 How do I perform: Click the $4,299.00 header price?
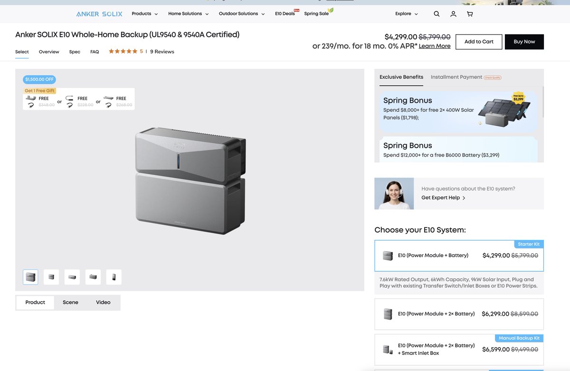pos(401,37)
